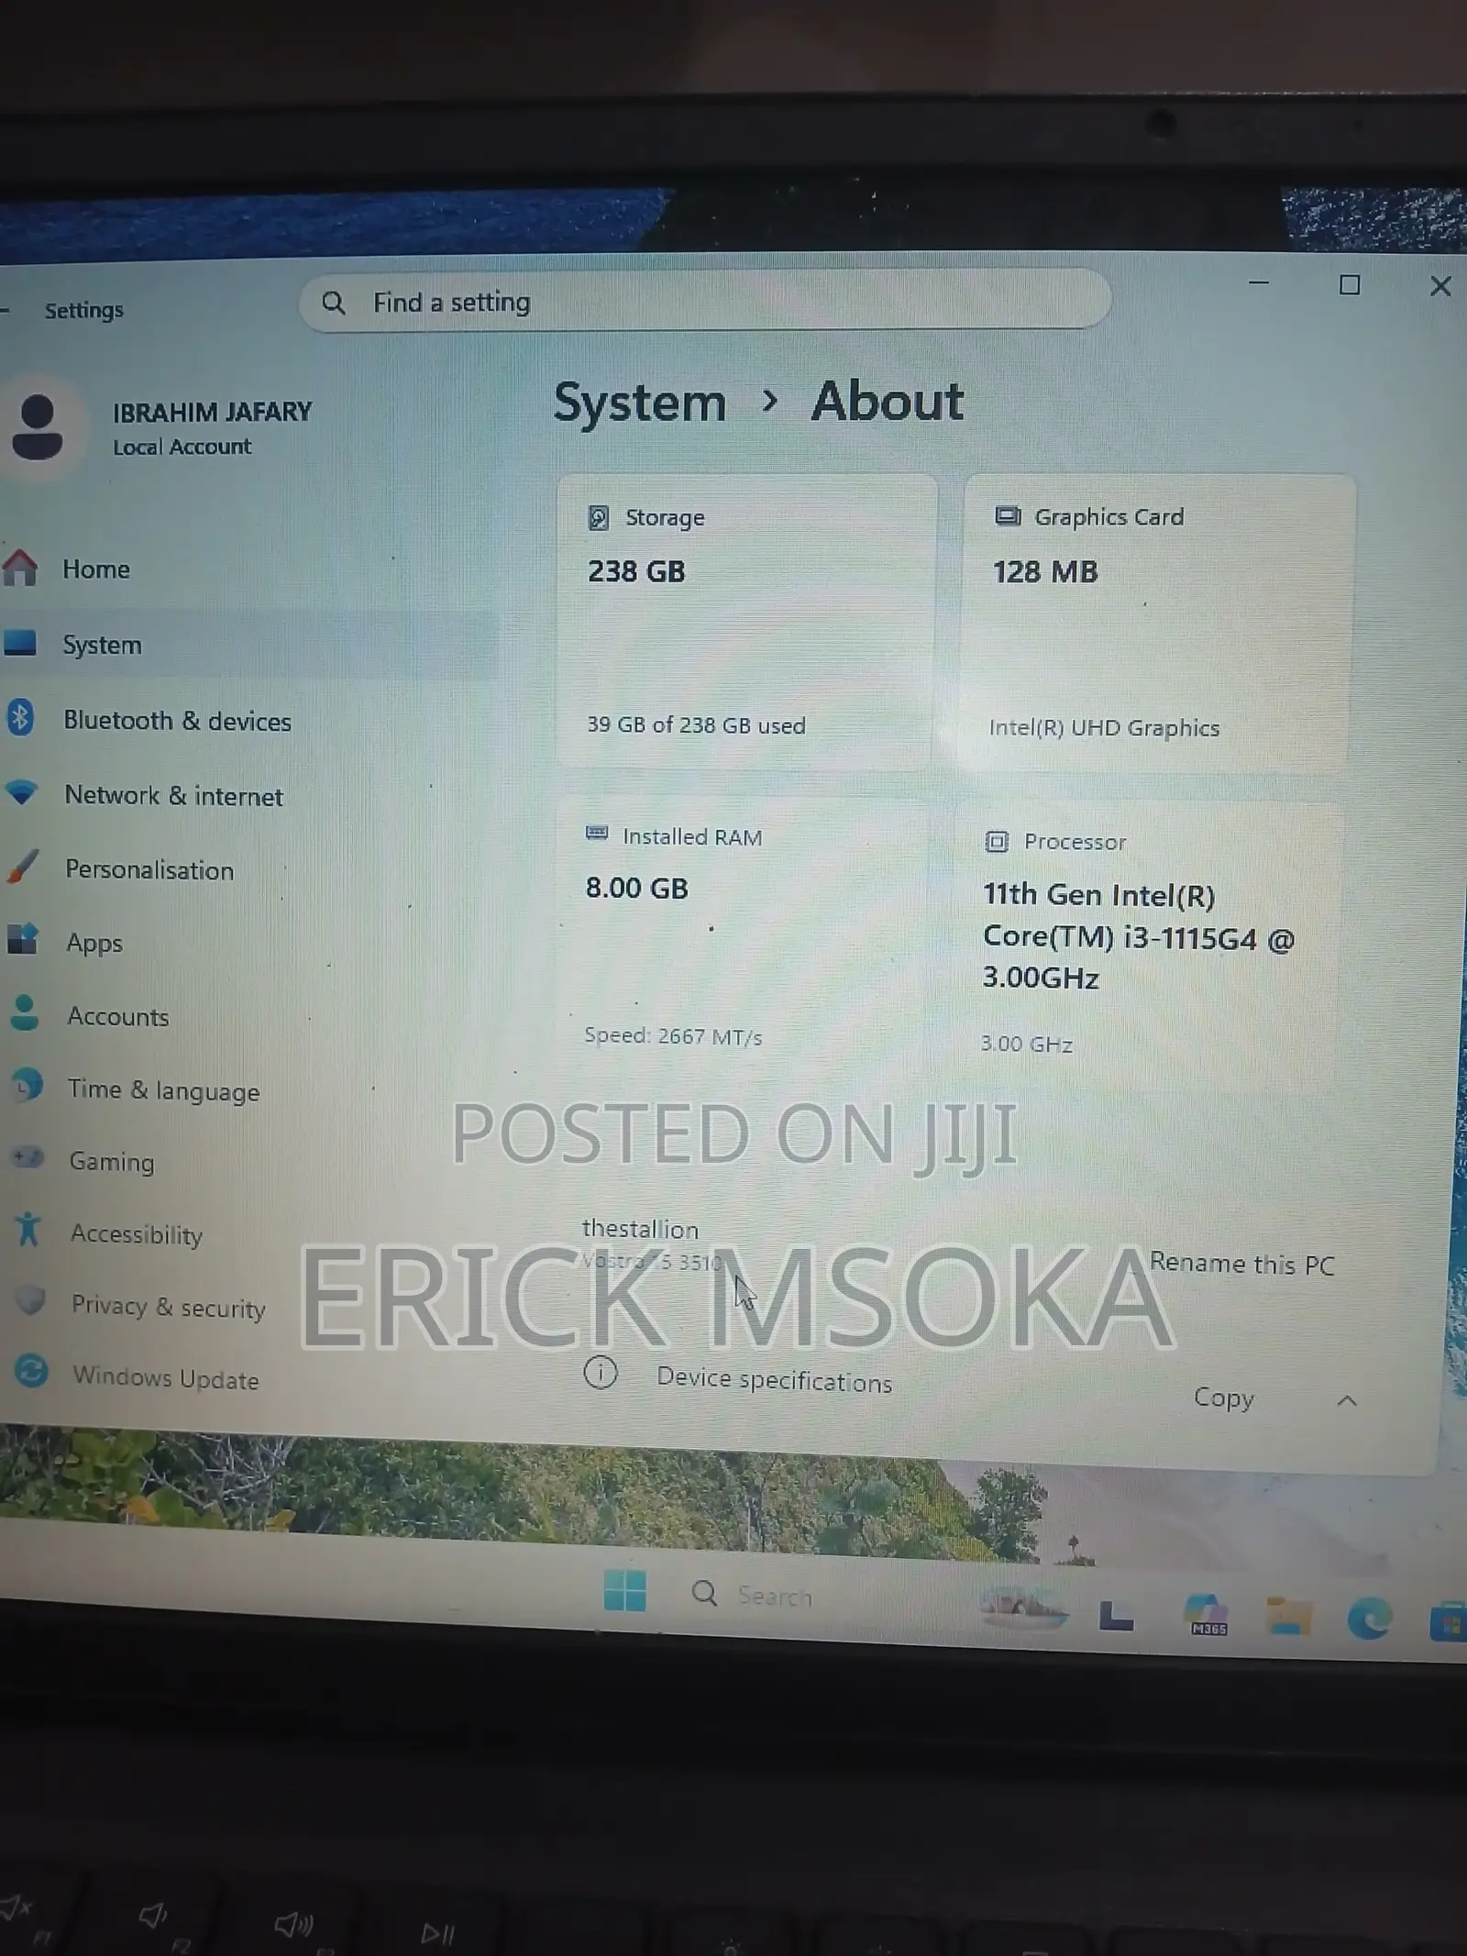Image resolution: width=1467 pixels, height=1956 pixels.
Task: Click the magnifier icon in settings search
Action: (x=334, y=303)
